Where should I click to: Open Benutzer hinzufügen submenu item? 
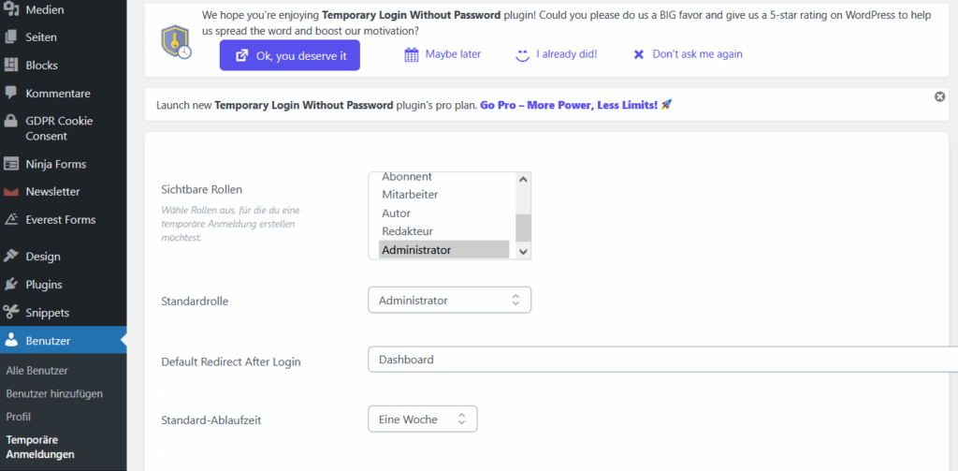click(54, 393)
